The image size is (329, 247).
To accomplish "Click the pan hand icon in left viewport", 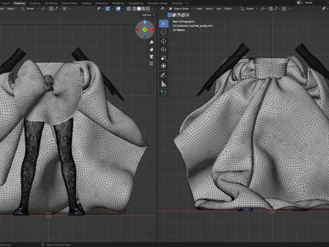I will pyautogui.click(x=151, y=49).
